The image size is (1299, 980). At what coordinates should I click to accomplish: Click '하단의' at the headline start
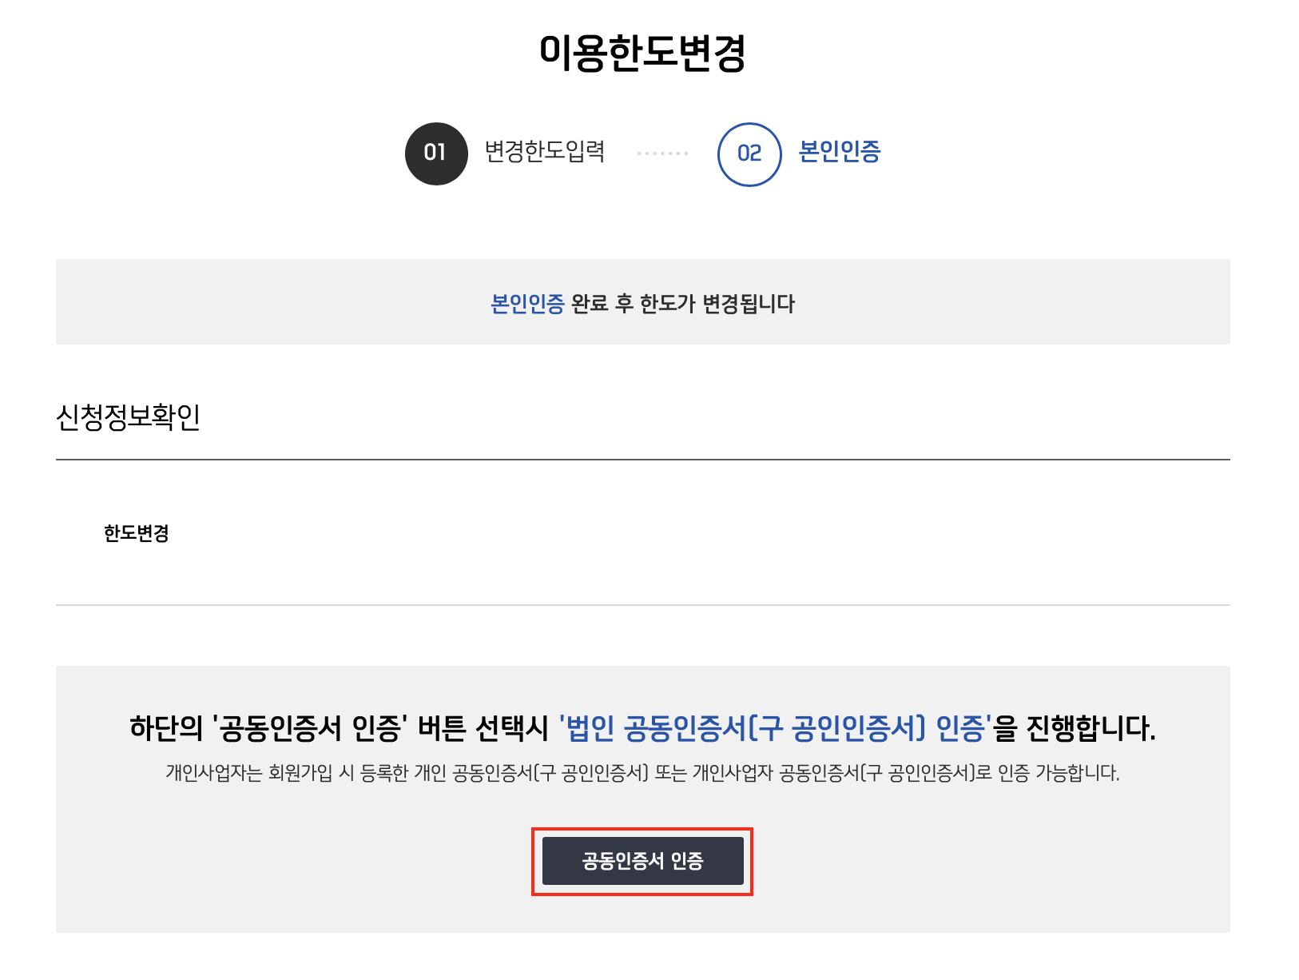coord(166,728)
